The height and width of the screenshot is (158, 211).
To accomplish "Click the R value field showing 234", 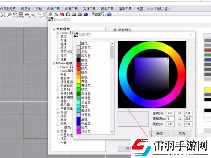I will [x=188, y=113].
